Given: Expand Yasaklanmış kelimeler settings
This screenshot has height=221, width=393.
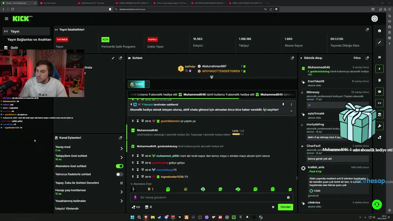Looking at the screenshot, I should [121, 201].
